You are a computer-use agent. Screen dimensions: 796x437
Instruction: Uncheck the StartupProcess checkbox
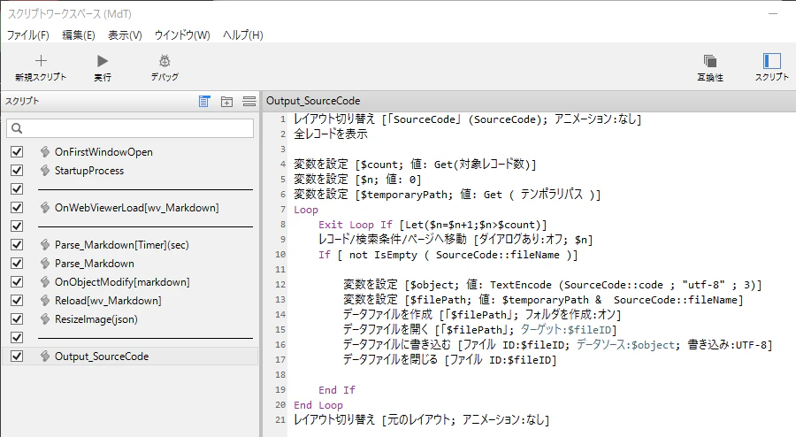pyautogui.click(x=17, y=171)
